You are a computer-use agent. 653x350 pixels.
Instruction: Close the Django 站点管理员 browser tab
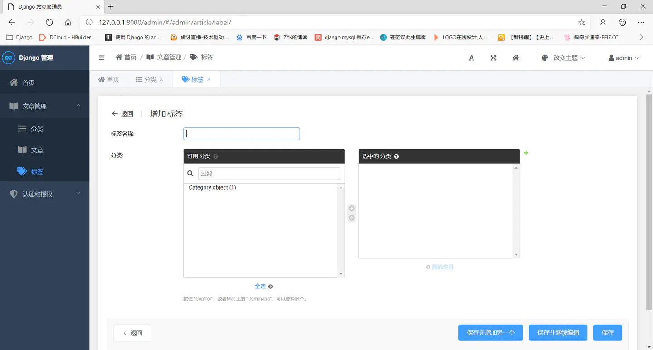(x=98, y=7)
